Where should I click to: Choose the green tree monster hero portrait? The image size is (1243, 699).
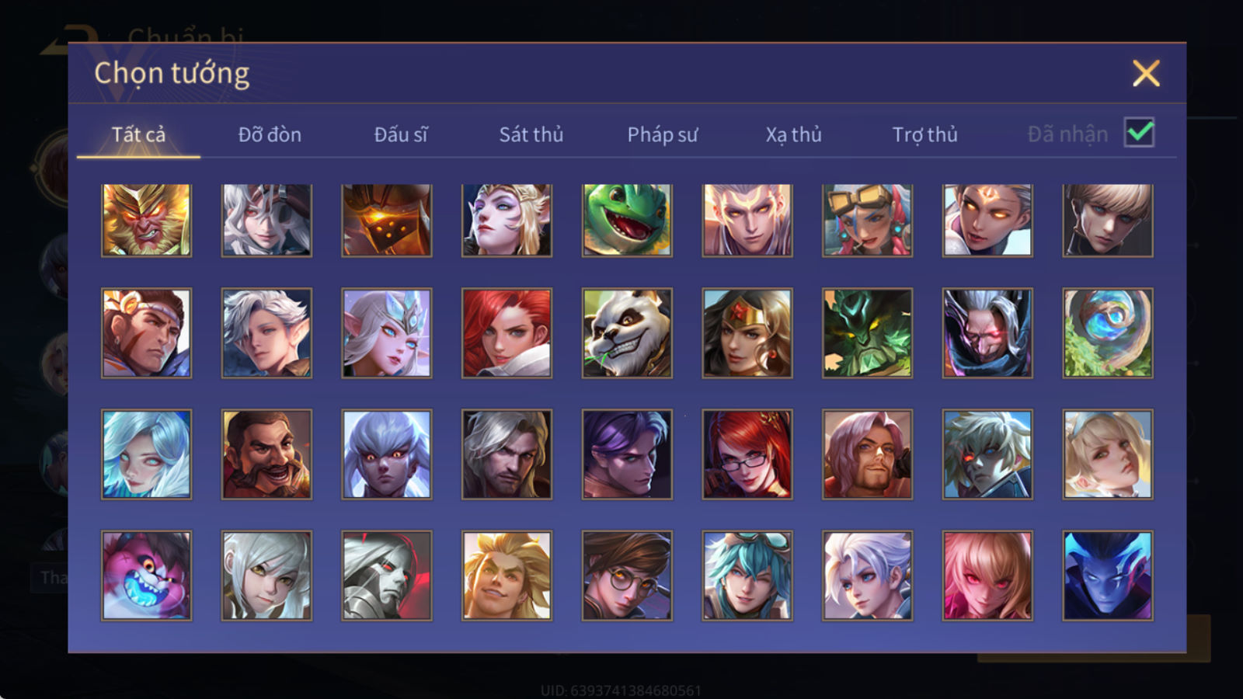pyautogui.click(x=867, y=333)
